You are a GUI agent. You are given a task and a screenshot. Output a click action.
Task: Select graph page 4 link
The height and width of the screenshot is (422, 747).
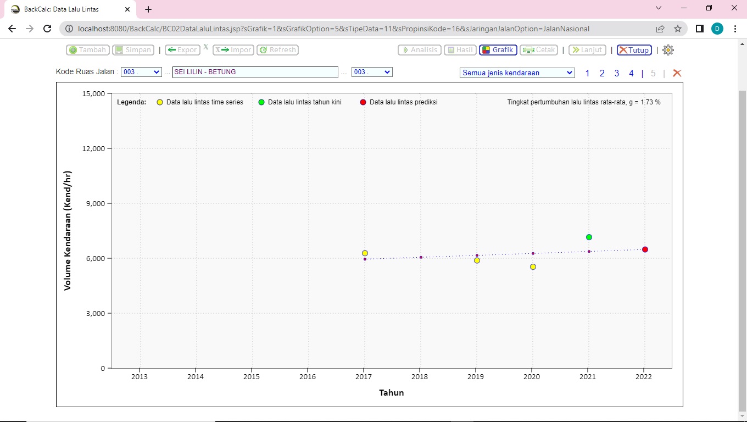[x=631, y=73]
